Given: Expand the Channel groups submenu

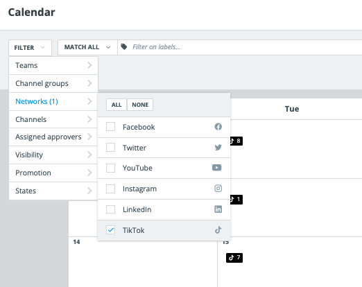Looking at the screenshot, I should click(x=53, y=83).
